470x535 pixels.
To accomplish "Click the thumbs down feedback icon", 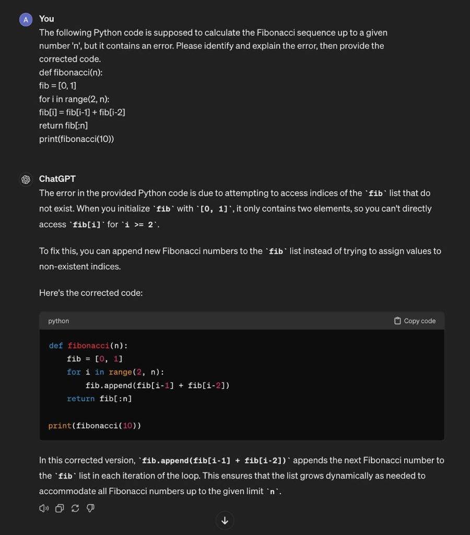I will 90,508.
